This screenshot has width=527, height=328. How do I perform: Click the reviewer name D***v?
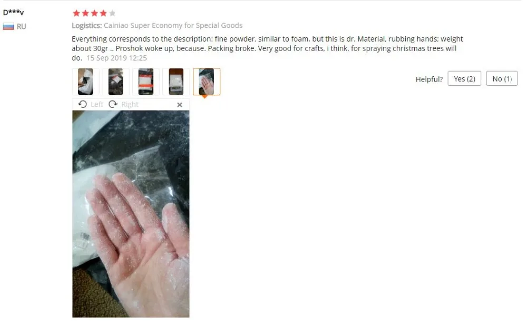click(14, 13)
